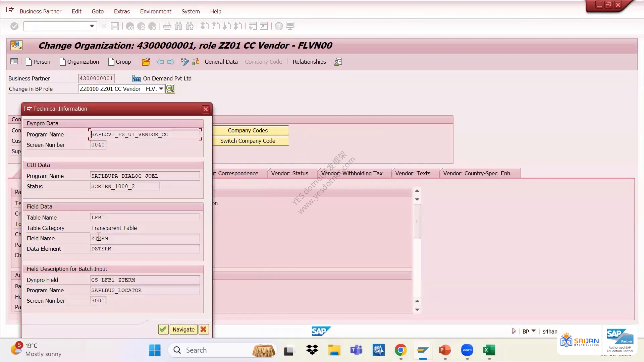Click the Relationships button
The image size is (644, 362).
click(309, 62)
